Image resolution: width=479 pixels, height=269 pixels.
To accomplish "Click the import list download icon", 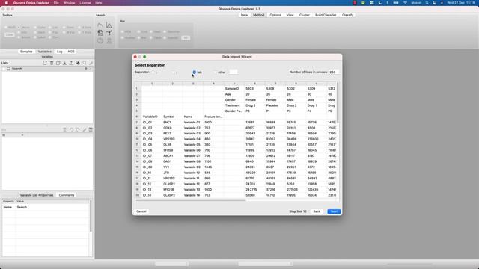I will [65, 63].
